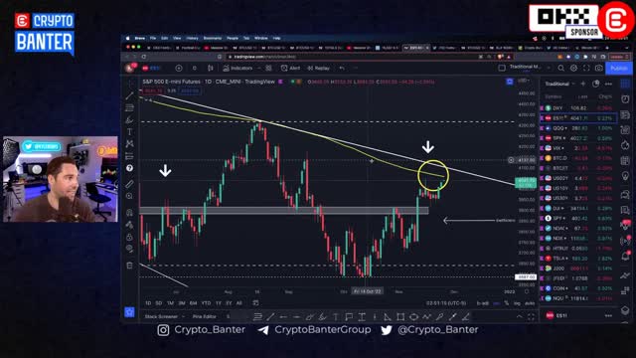
Task: Select the prediction and measurement tool in left toolbar
Action: click(129, 156)
